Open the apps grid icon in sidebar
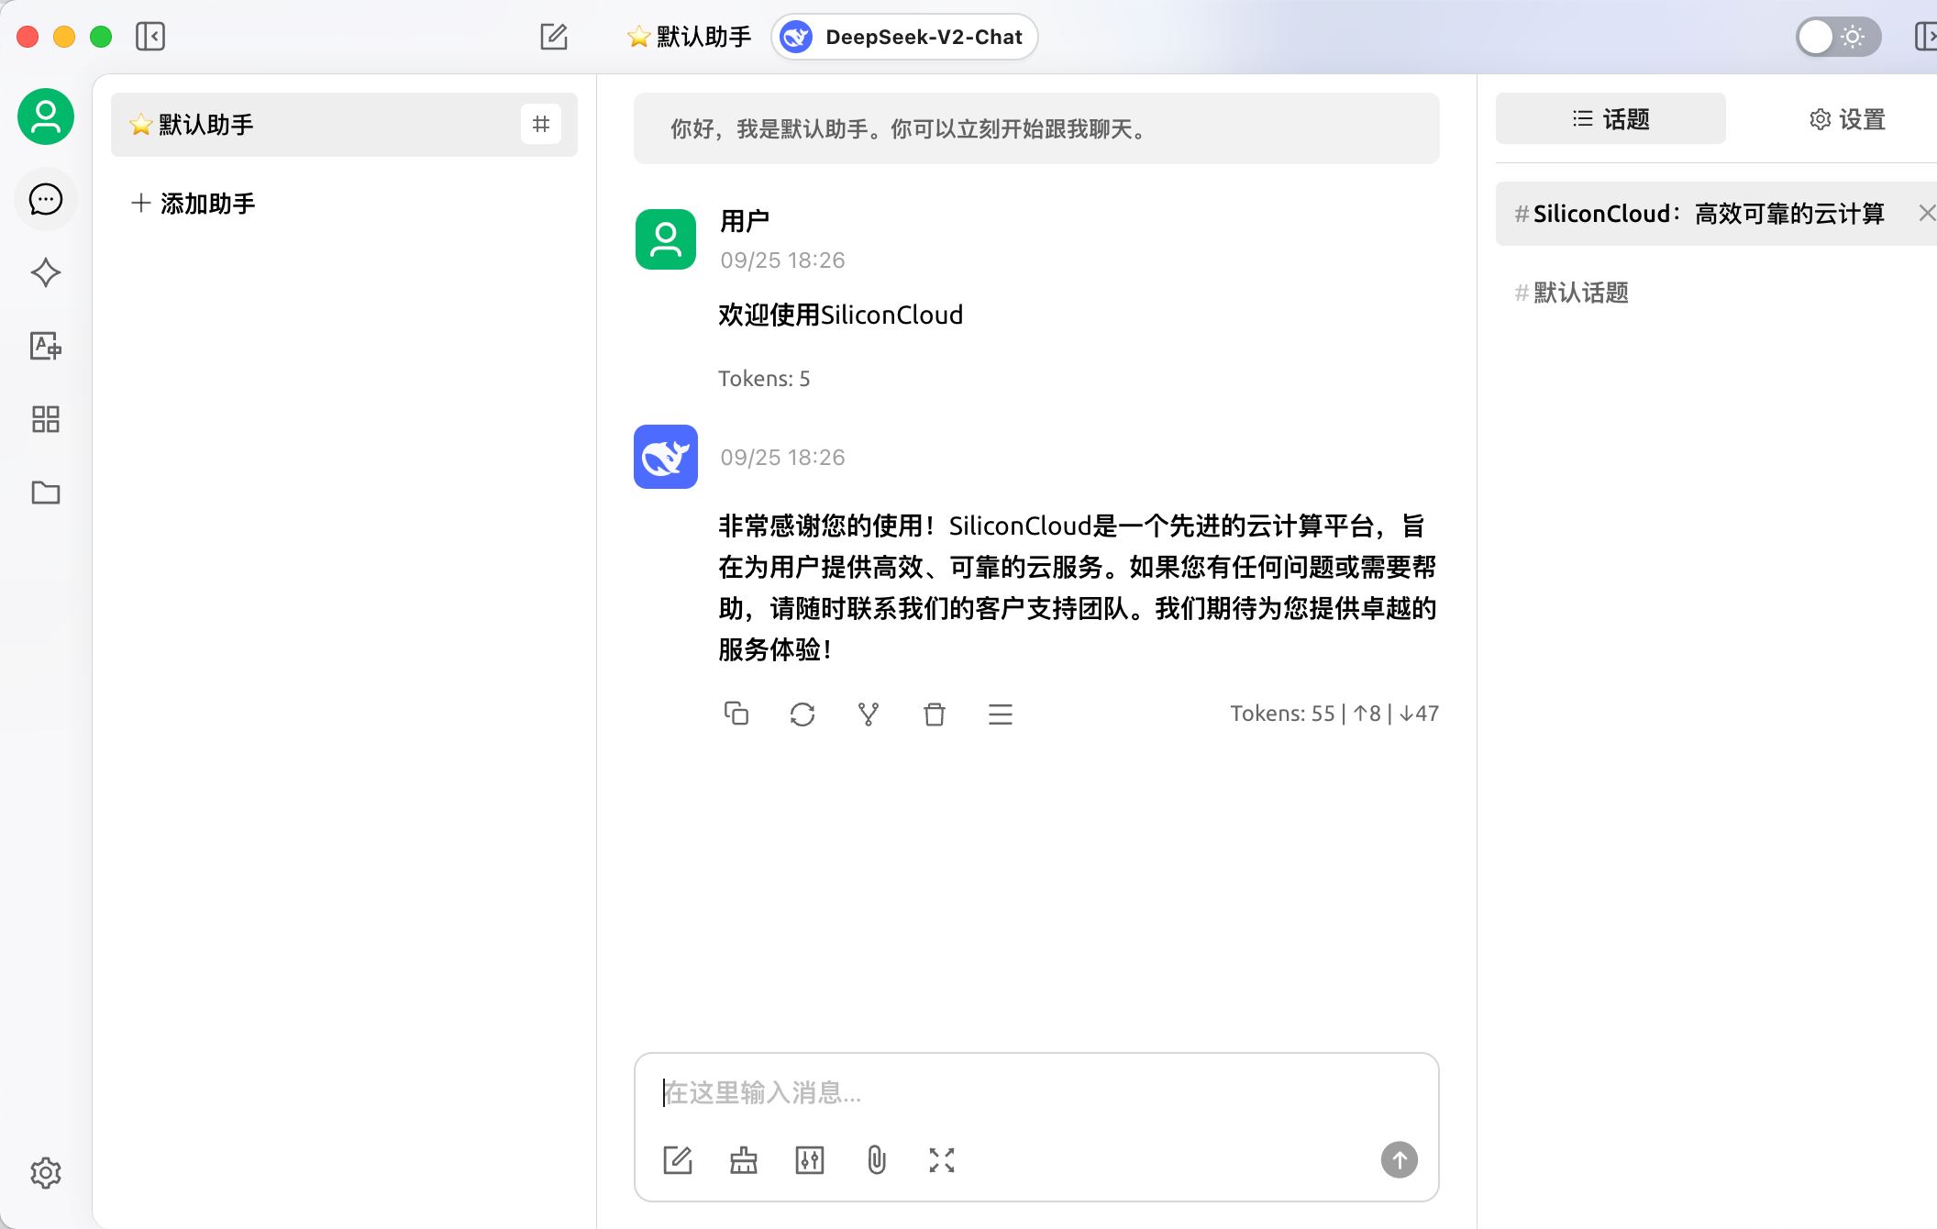This screenshot has width=1937, height=1229. (x=45, y=420)
